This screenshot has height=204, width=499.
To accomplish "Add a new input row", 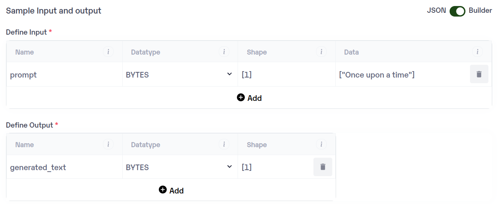I will coord(249,98).
